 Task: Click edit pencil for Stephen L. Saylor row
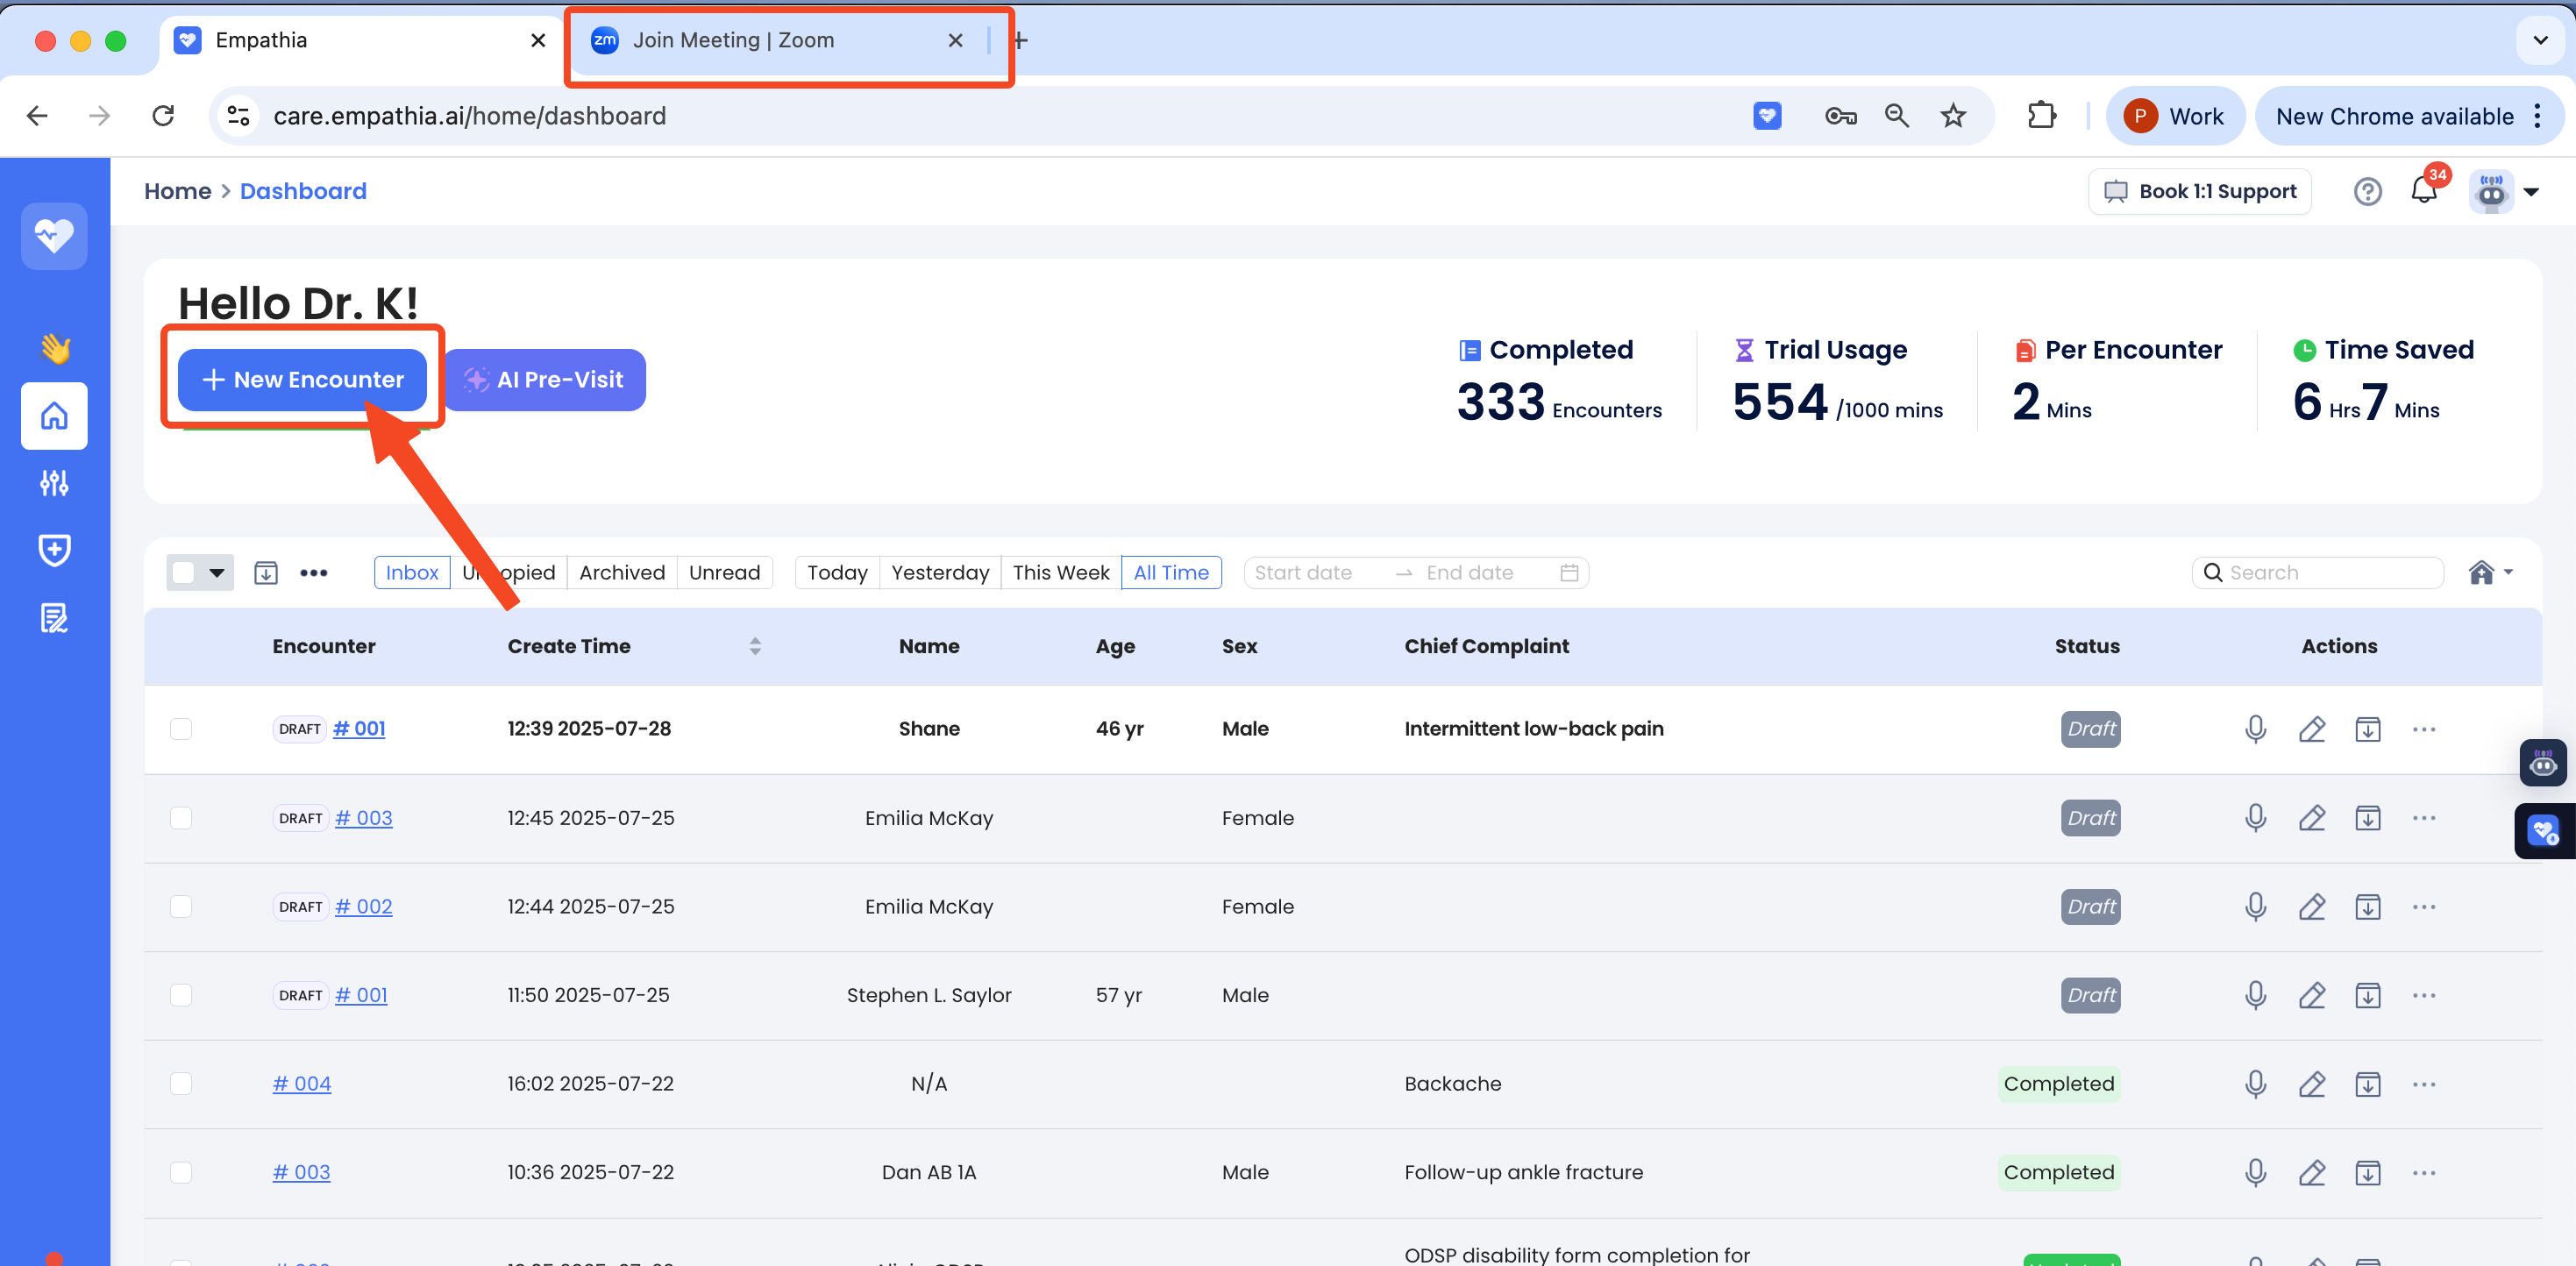tap(2311, 995)
